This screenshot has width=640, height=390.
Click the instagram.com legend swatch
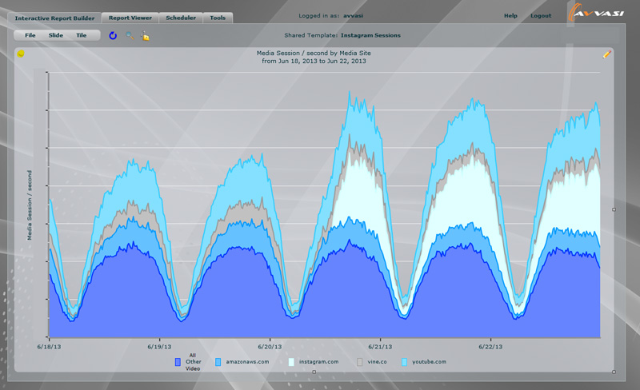tap(291, 362)
